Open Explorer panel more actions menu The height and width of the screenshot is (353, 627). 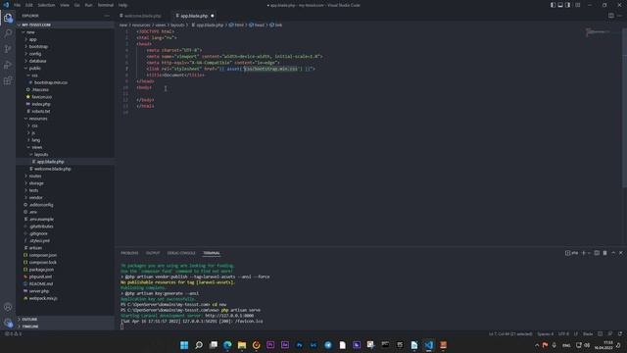coord(107,16)
